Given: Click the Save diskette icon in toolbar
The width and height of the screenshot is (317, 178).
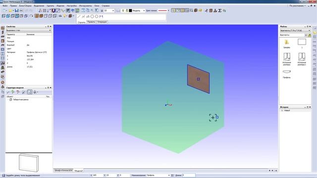Looking at the screenshot, I should (16, 10).
